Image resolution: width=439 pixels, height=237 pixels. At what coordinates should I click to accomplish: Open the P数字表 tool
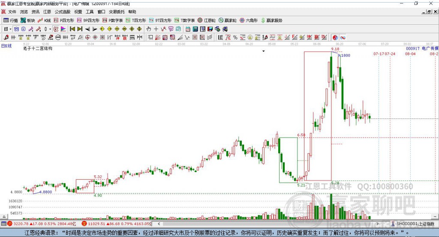(113, 21)
